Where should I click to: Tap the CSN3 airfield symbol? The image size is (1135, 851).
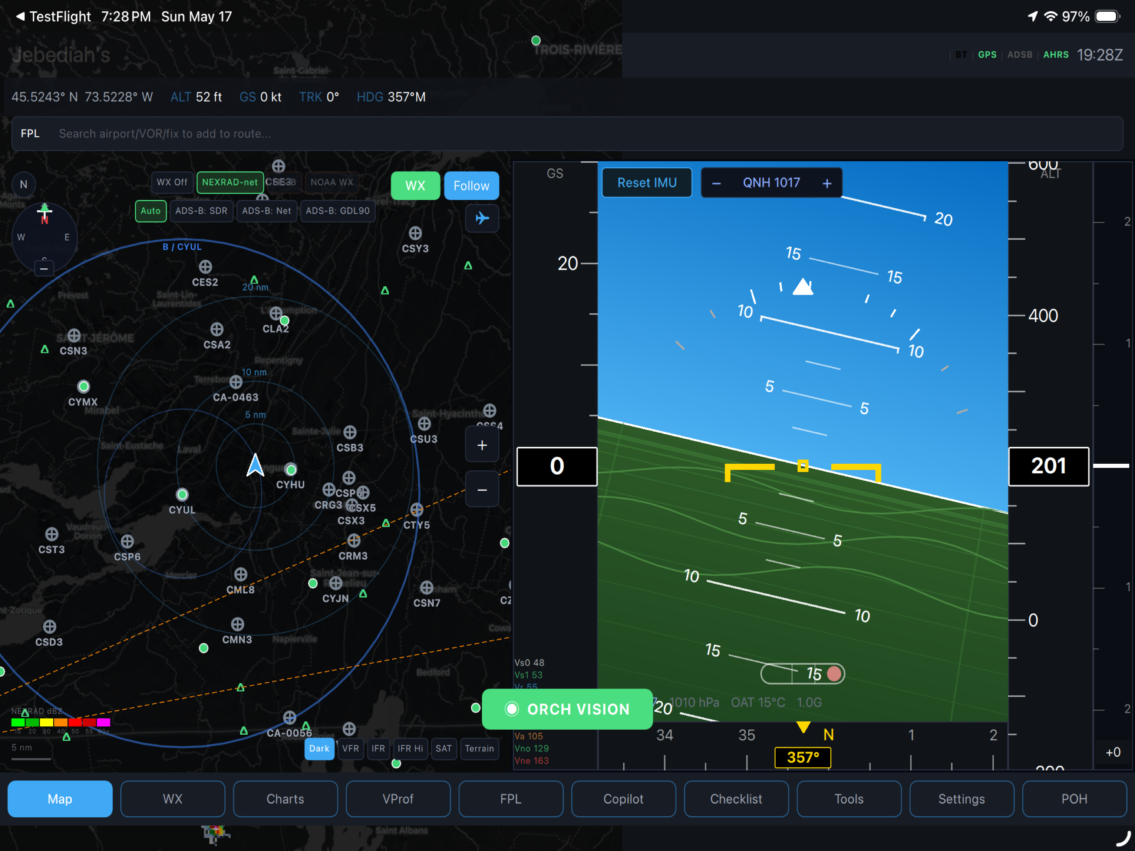pos(74,335)
